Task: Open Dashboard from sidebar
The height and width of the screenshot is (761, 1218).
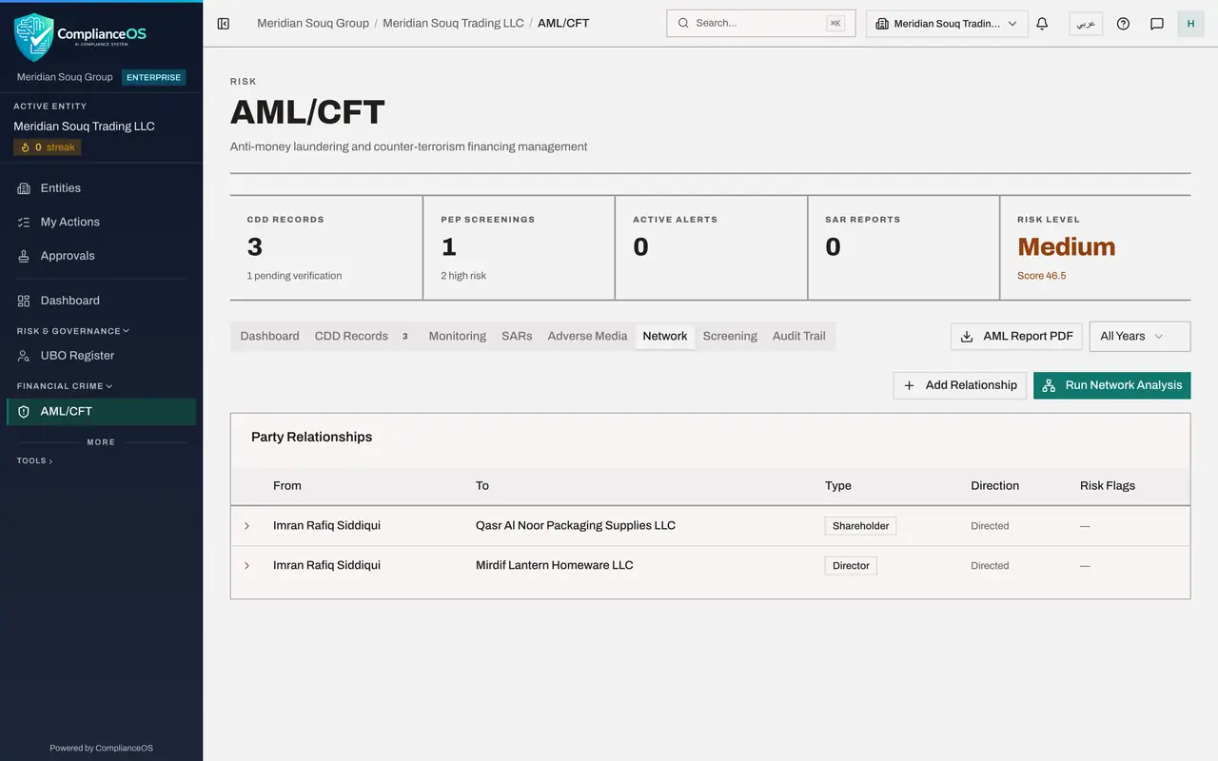Action: point(101,301)
